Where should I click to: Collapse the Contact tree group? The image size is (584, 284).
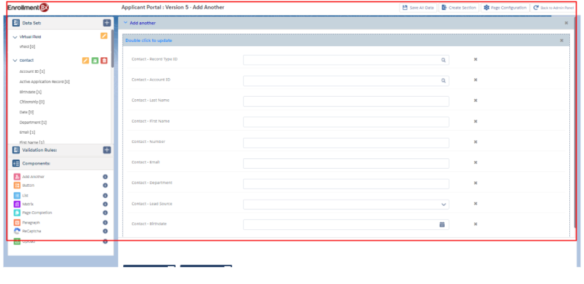pos(15,60)
